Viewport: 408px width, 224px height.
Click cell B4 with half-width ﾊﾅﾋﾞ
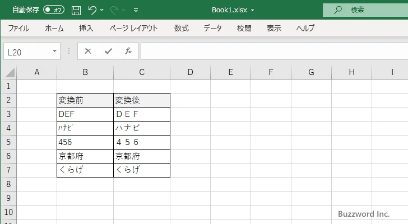click(x=85, y=128)
